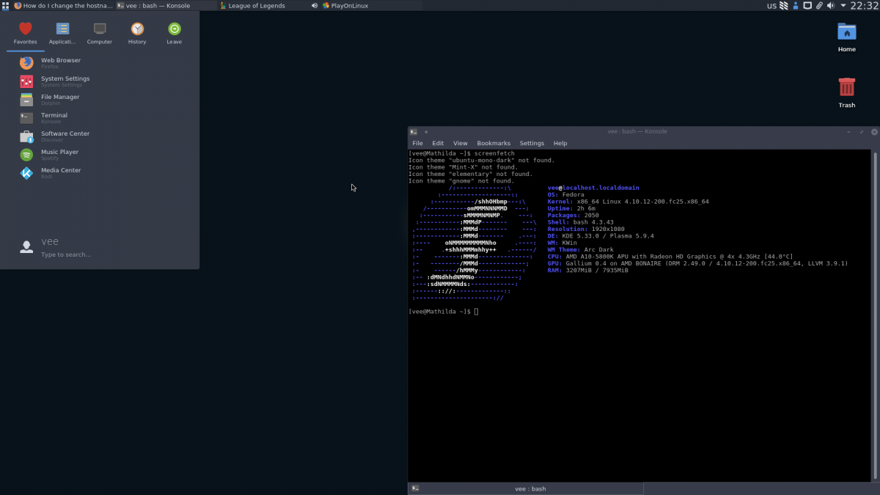Open the Favorites tab in the launcher
This screenshot has width=880, height=495.
(x=25, y=33)
